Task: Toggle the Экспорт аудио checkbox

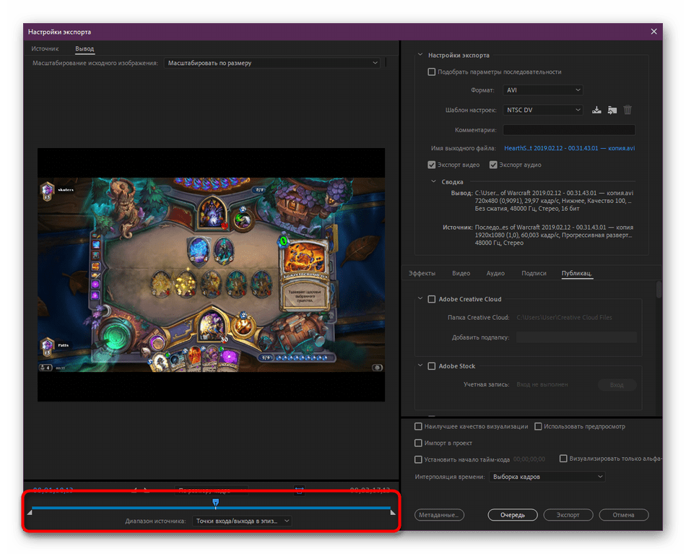Action: point(493,165)
